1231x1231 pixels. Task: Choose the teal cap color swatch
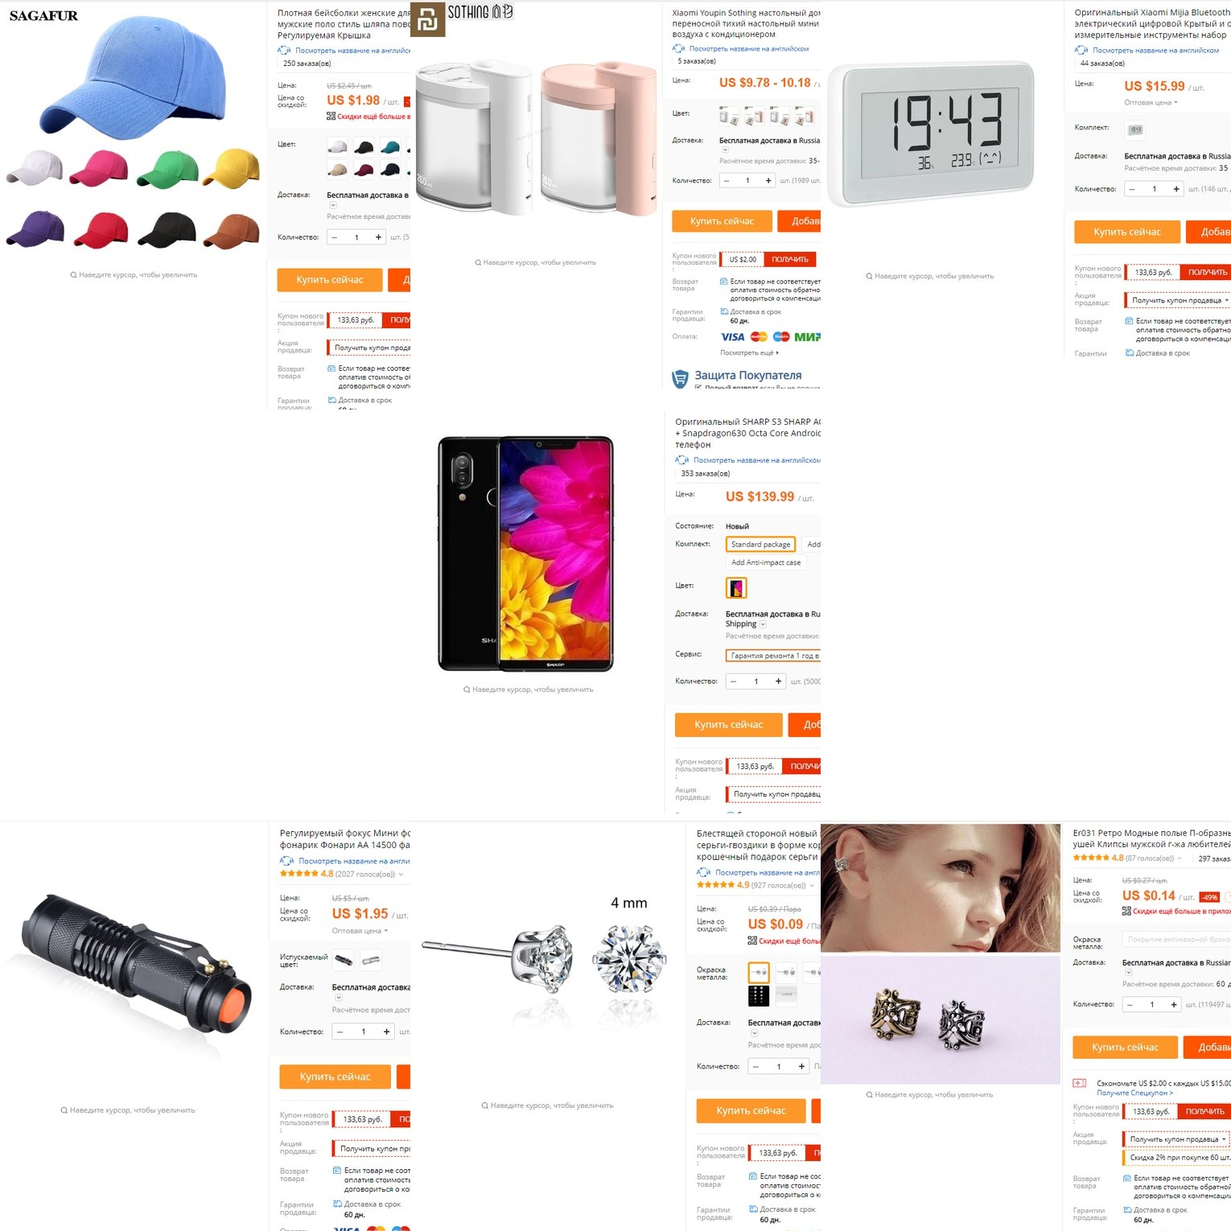coord(390,146)
